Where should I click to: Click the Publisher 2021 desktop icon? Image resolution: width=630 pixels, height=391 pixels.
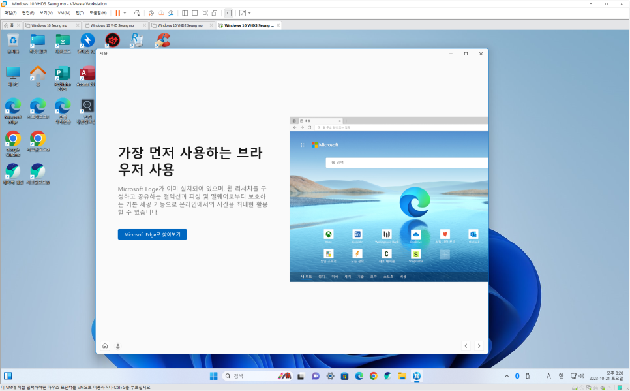point(63,78)
